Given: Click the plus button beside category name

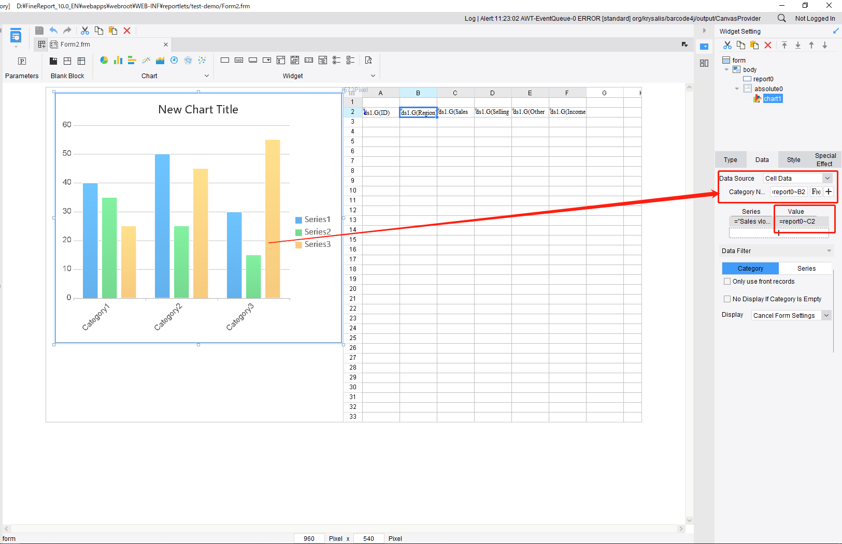Looking at the screenshot, I should point(829,192).
